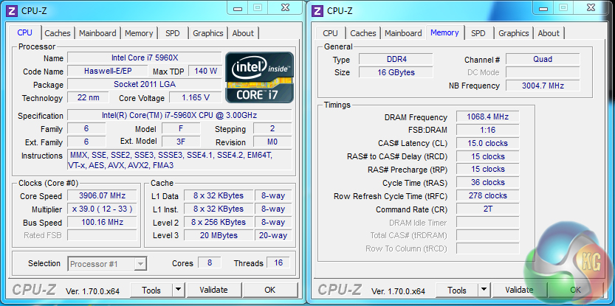Switch to Memory tab in left CPU-Z window
Screen dimensions: 615x306
pos(139,33)
